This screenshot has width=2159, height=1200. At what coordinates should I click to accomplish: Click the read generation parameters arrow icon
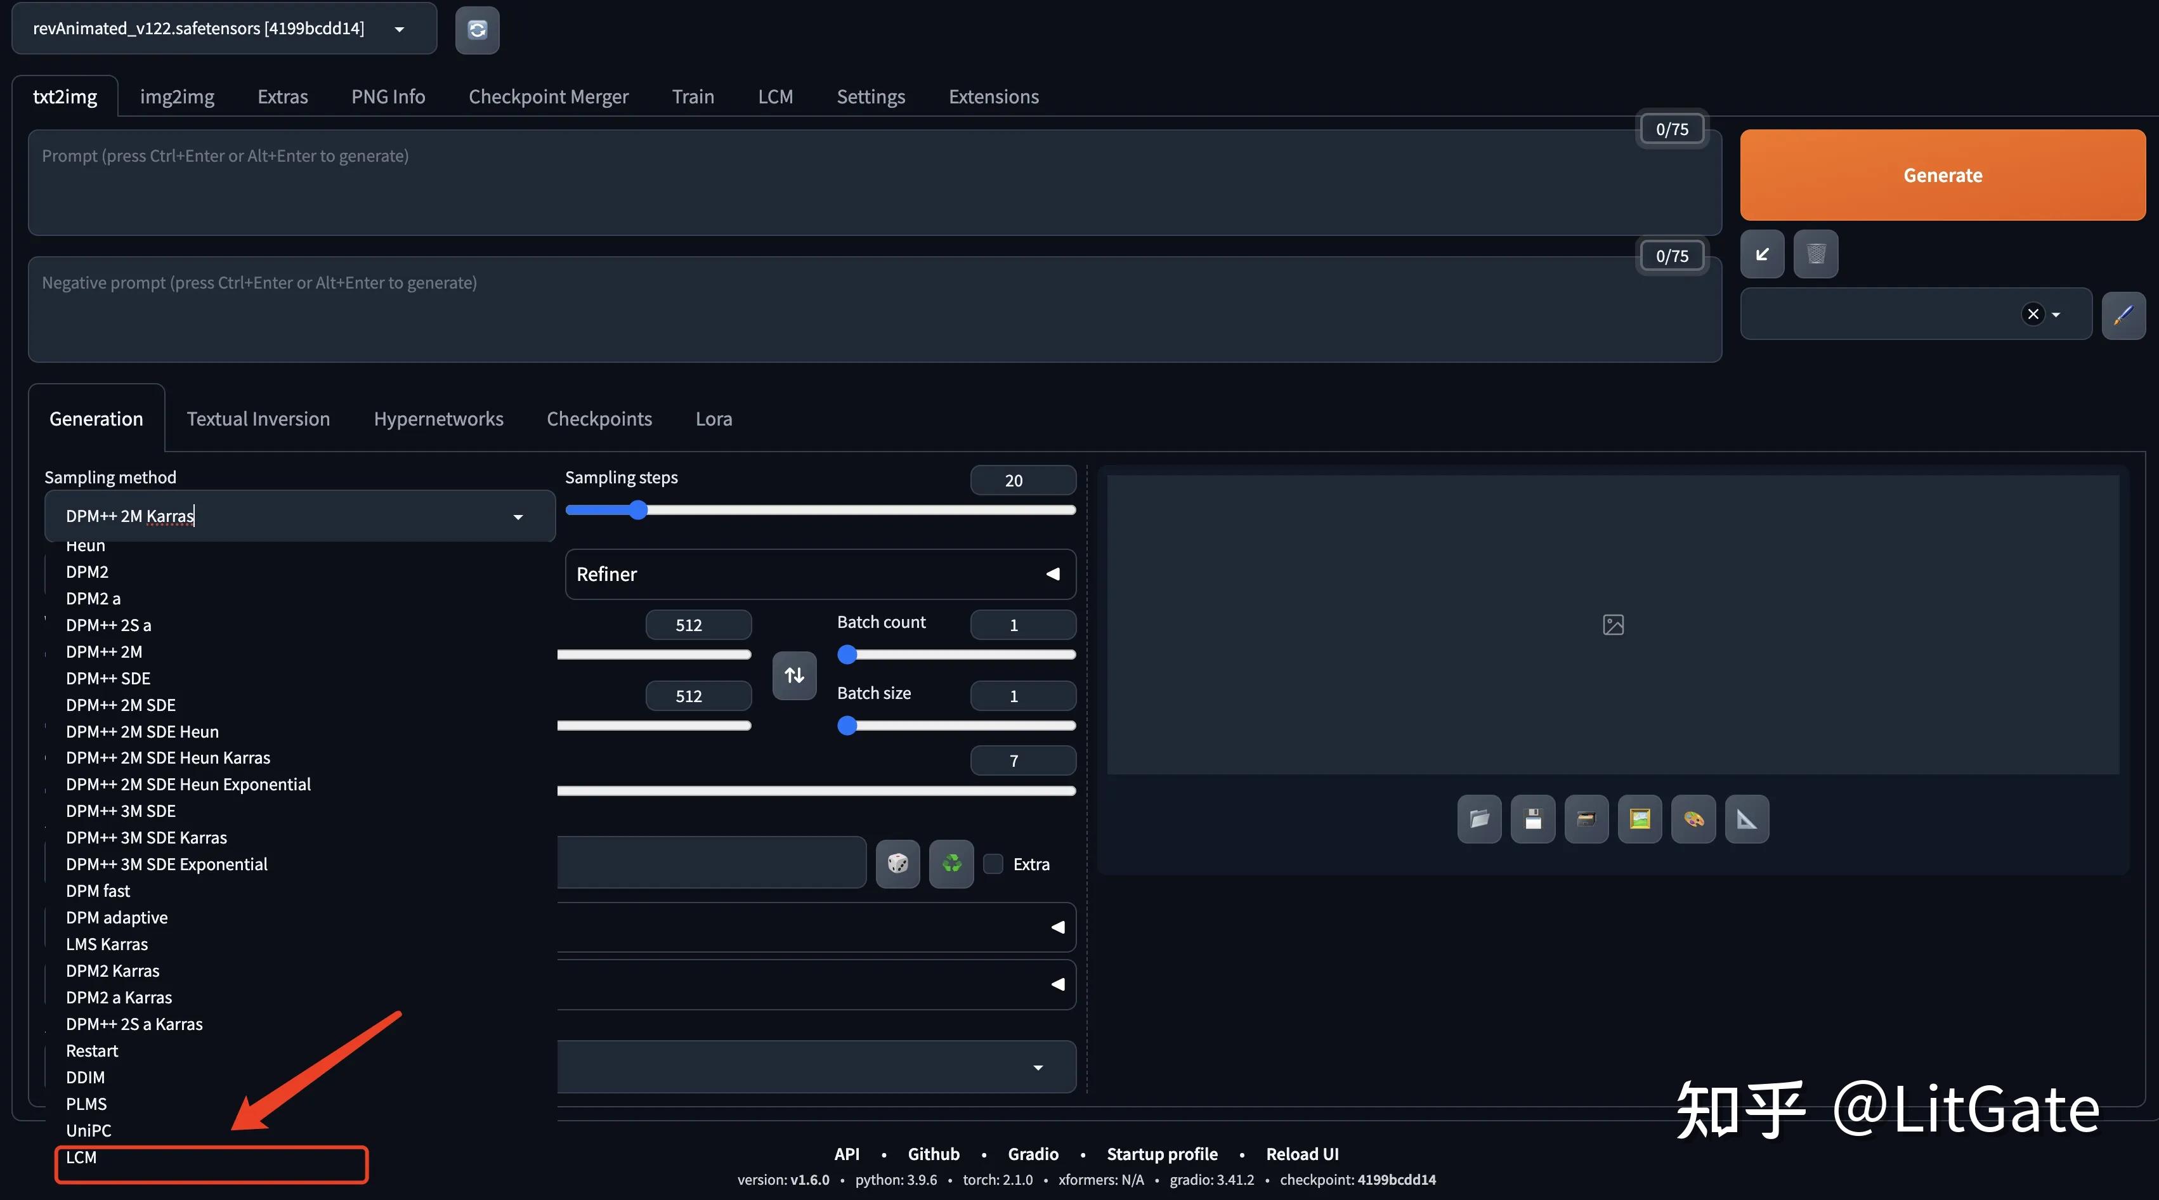1762,254
